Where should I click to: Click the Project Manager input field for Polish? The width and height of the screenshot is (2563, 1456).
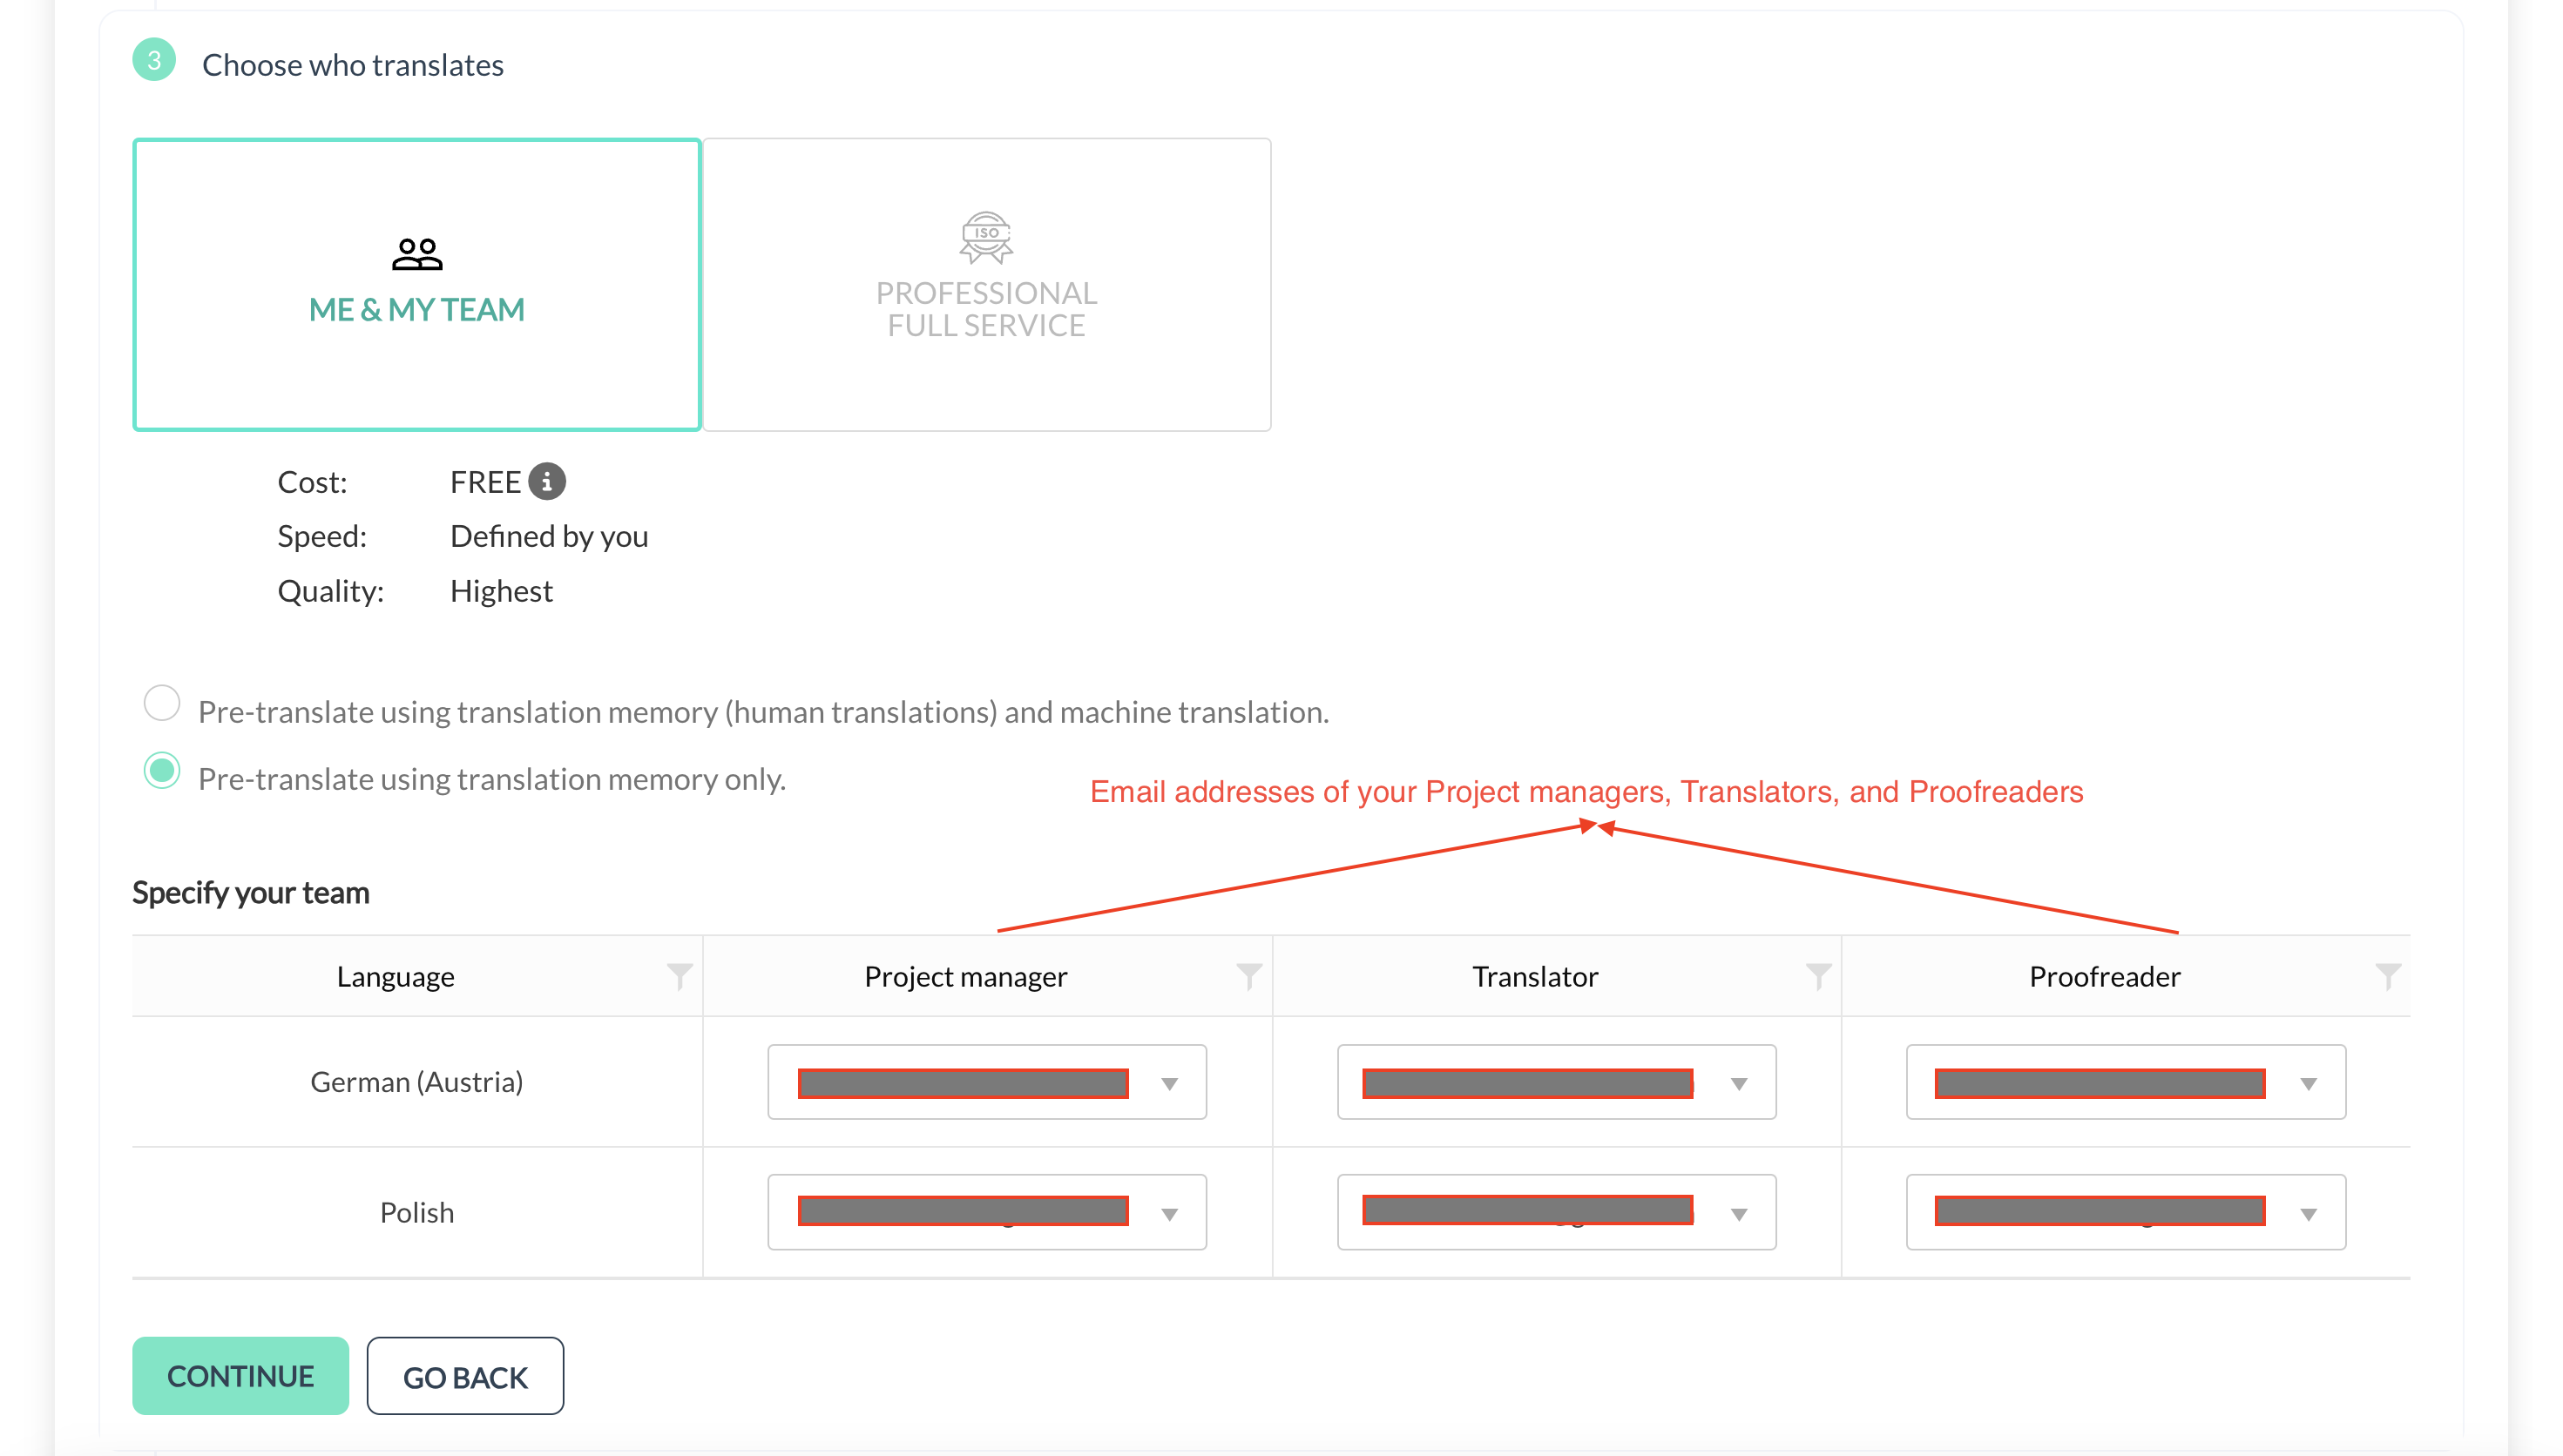pos(964,1211)
